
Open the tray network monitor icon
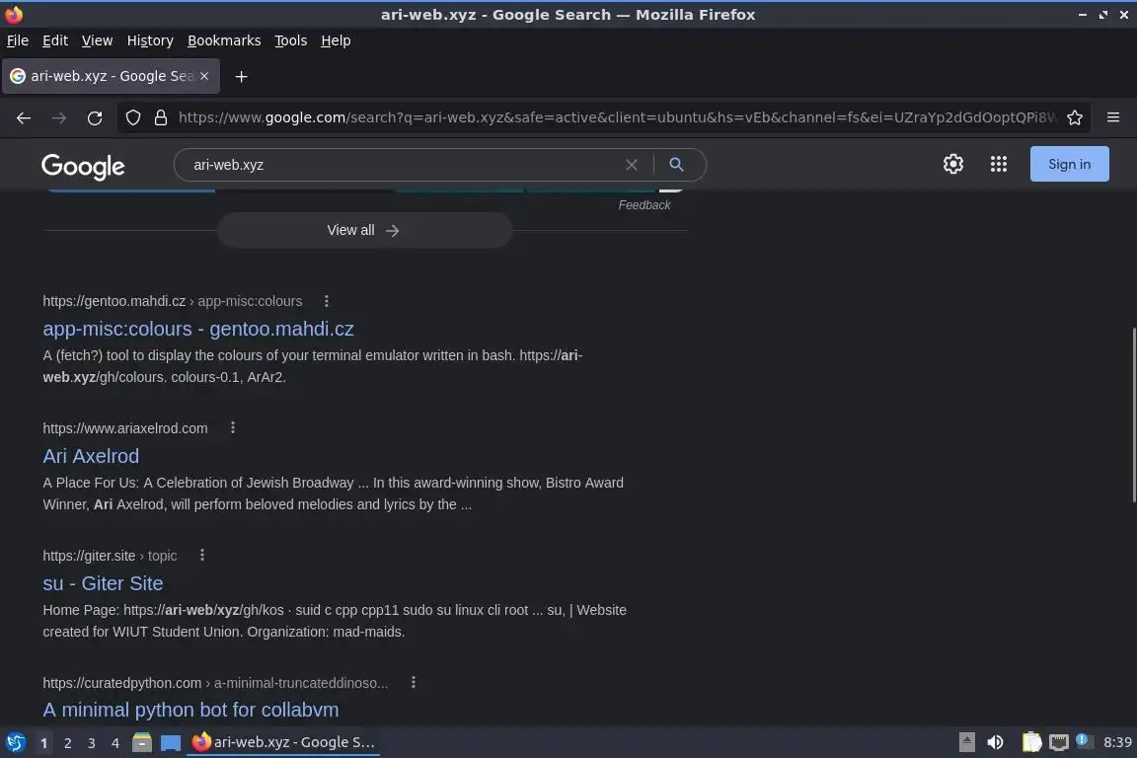(1059, 742)
